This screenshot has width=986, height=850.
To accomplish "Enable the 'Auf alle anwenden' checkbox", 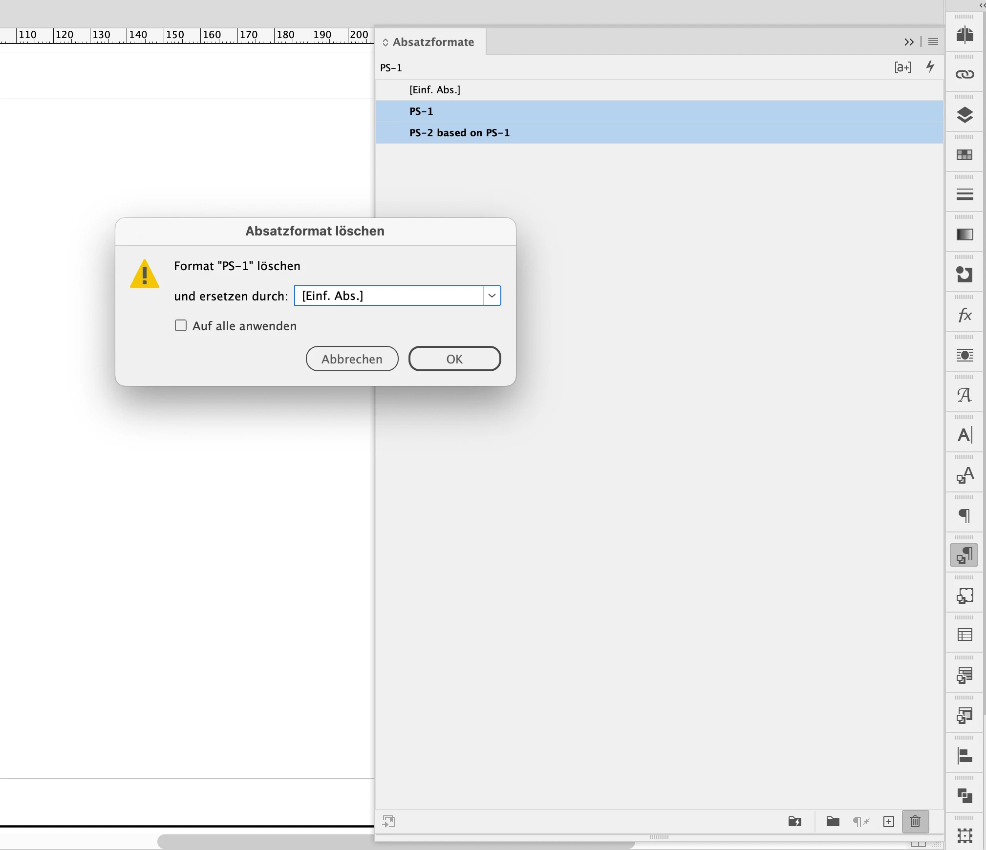I will pos(181,326).
